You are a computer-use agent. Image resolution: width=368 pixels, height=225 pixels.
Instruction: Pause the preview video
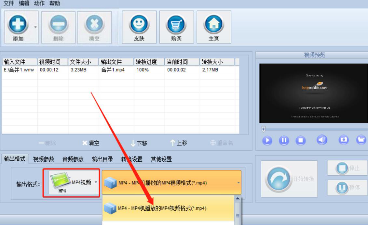pos(284,141)
